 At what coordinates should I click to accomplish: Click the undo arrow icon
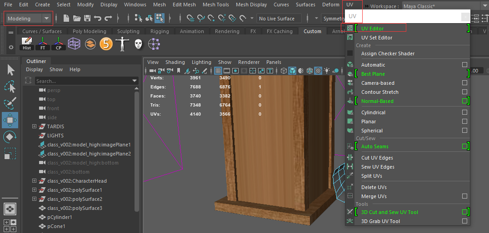(x=97, y=19)
